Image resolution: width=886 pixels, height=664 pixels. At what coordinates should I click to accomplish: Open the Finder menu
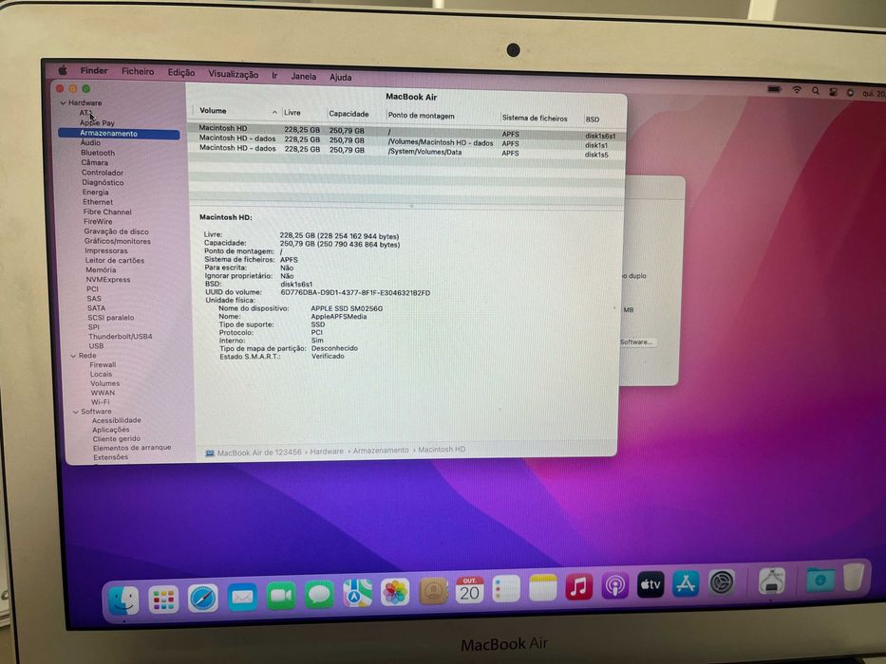(94, 70)
